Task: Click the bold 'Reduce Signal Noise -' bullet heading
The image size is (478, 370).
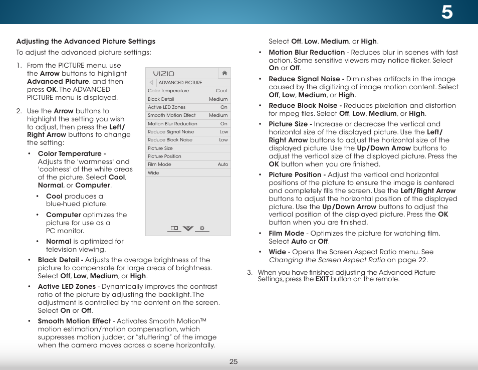Action: 306,79
